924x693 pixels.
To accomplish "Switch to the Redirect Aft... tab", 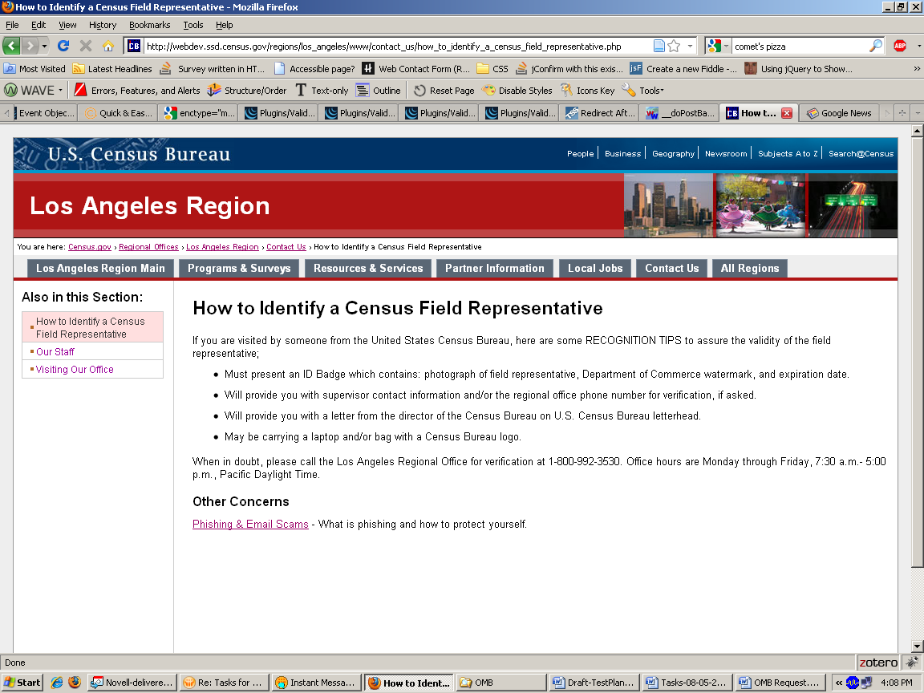I will tap(599, 113).
